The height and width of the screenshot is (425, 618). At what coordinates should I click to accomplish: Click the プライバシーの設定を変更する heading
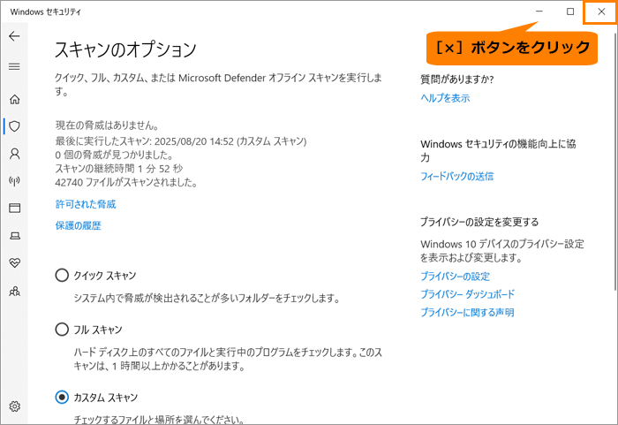[x=479, y=222]
